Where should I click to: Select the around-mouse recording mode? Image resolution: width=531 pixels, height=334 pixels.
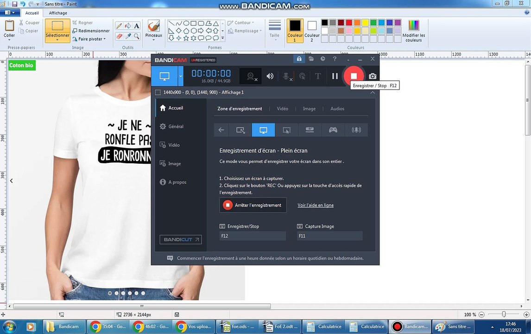click(286, 130)
